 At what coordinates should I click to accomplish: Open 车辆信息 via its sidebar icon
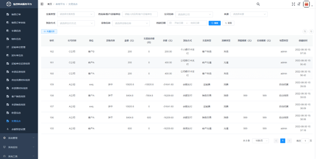(8, 31)
